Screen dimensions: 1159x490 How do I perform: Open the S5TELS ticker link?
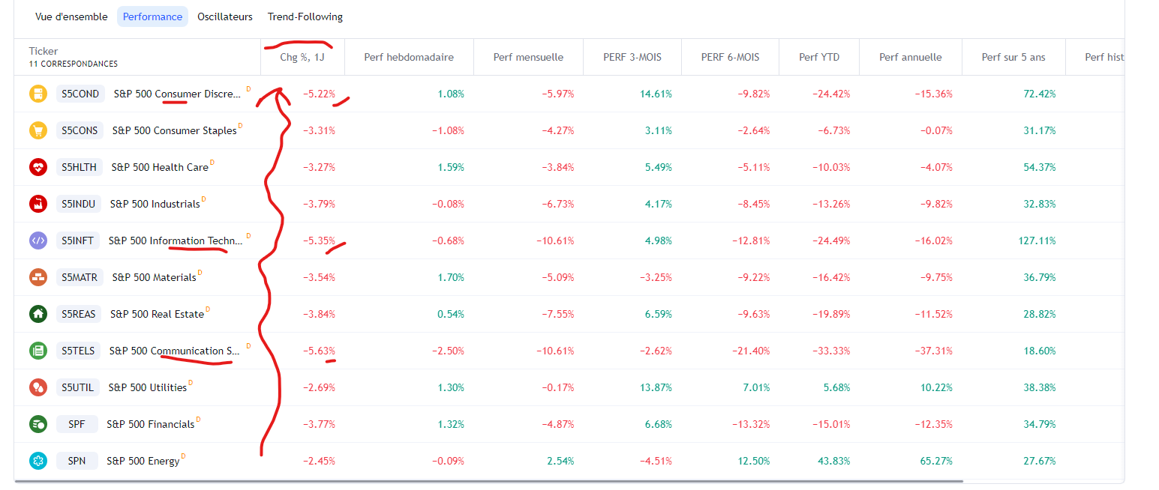pos(77,351)
